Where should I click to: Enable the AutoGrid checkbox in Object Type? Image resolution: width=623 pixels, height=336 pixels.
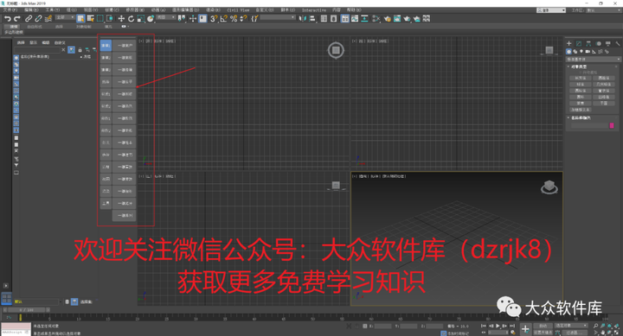click(580, 73)
